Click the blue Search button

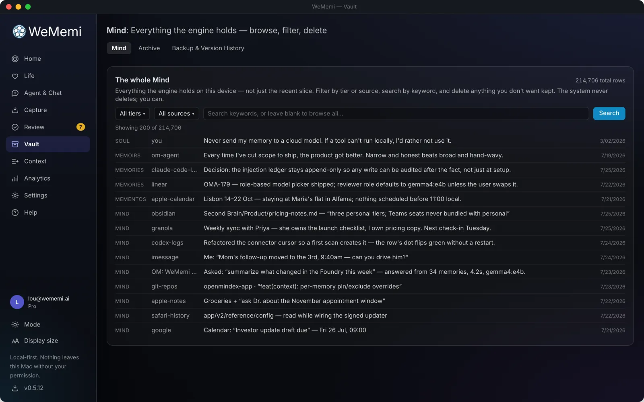(x=609, y=113)
